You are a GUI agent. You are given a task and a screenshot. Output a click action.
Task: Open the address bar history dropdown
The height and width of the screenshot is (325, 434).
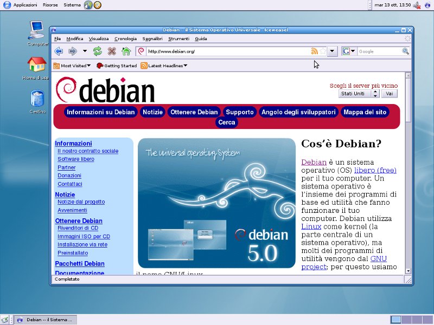pyautogui.click(x=332, y=51)
